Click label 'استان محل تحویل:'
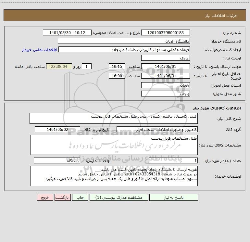250x242 pixels. [x=226, y=86]
